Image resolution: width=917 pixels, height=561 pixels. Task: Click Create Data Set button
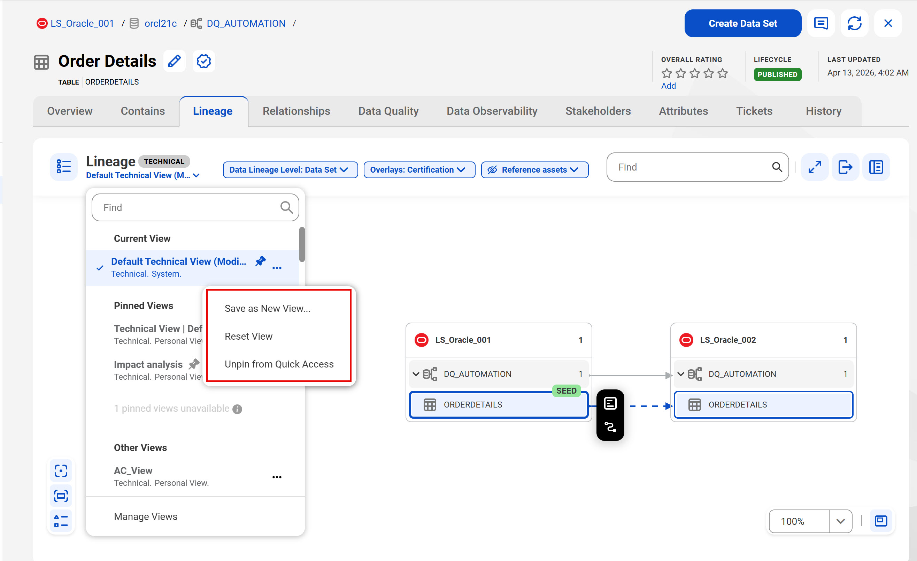[742, 23]
